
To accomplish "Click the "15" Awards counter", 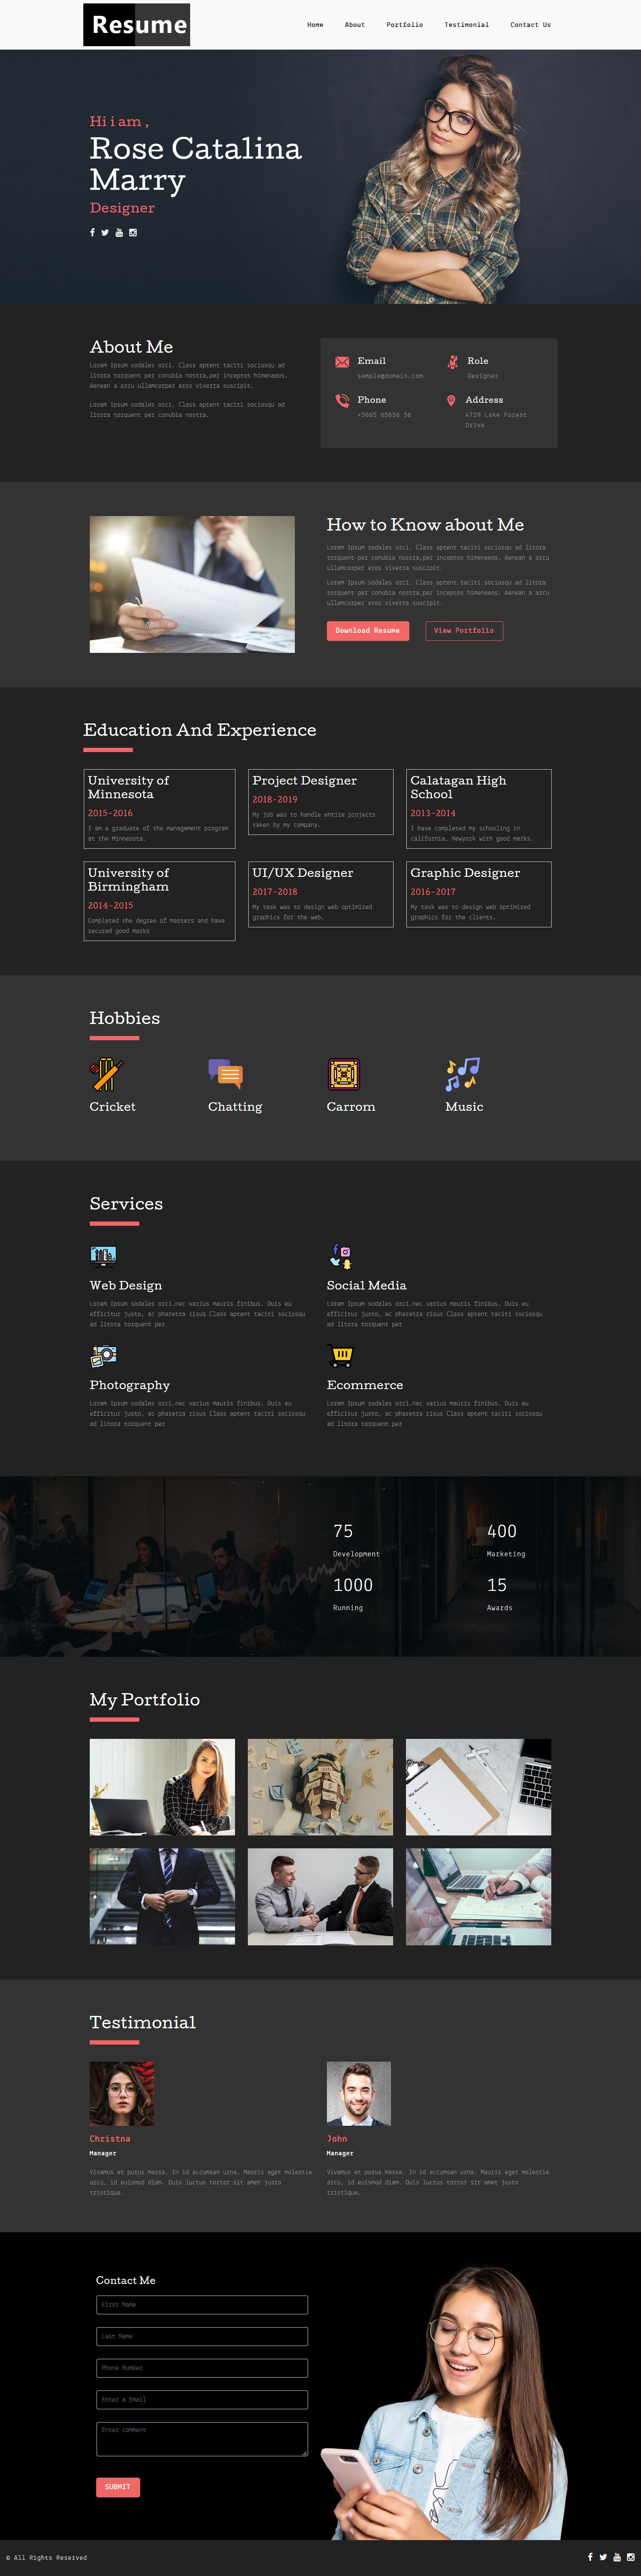I will tap(497, 1585).
